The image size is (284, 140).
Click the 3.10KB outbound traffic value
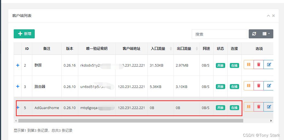(181, 87)
